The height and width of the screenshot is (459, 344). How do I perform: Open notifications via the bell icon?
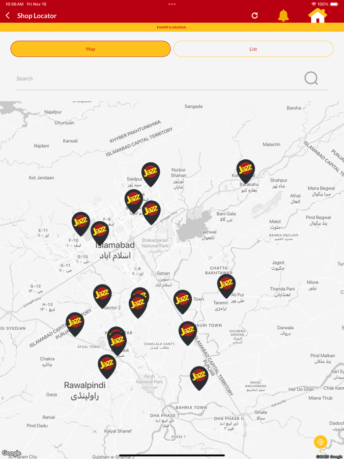click(x=283, y=16)
